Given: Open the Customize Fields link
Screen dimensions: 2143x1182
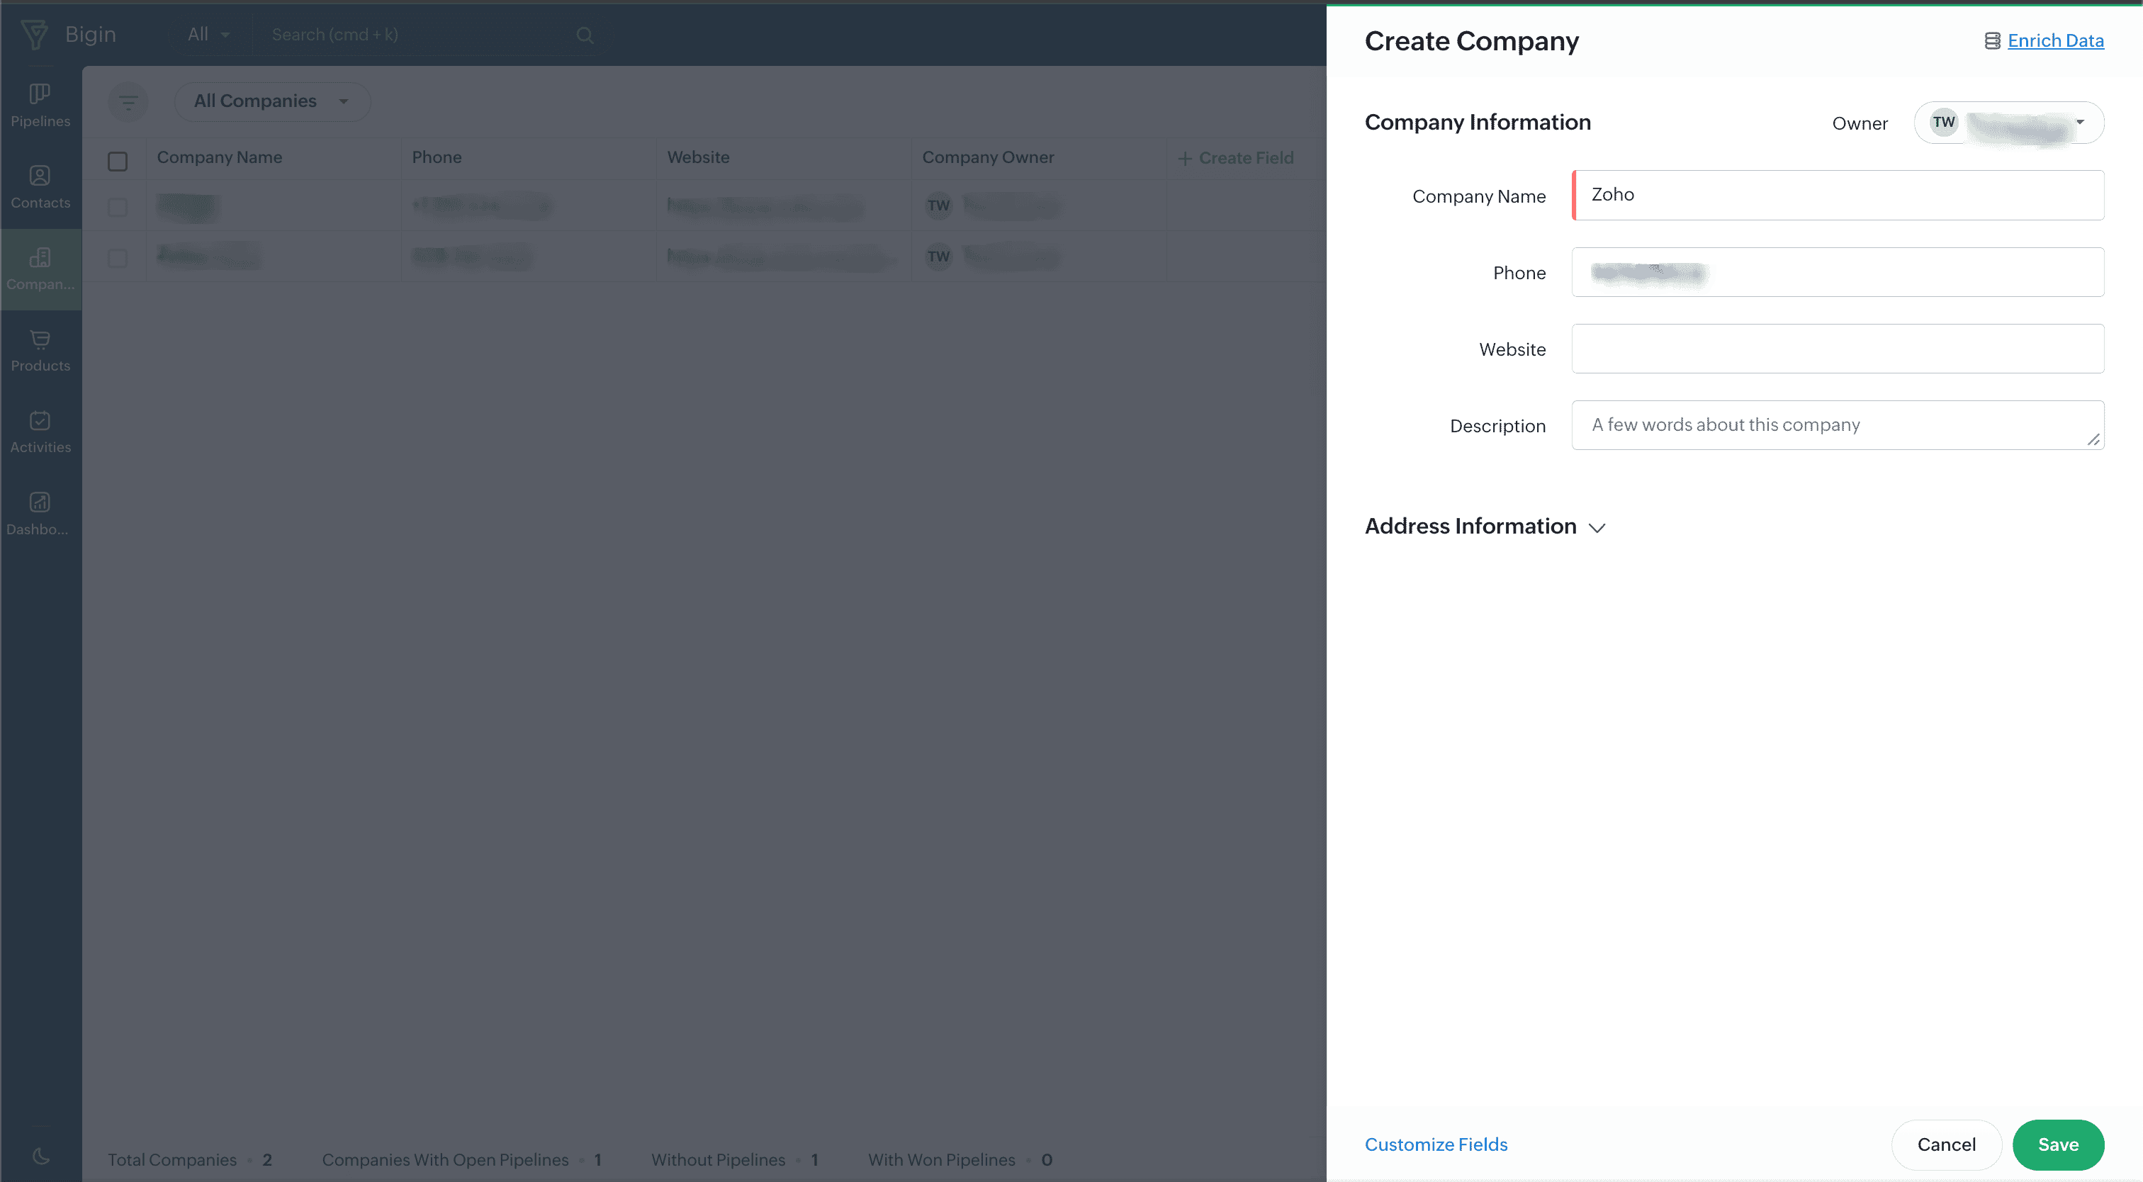Looking at the screenshot, I should 1435,1144.
